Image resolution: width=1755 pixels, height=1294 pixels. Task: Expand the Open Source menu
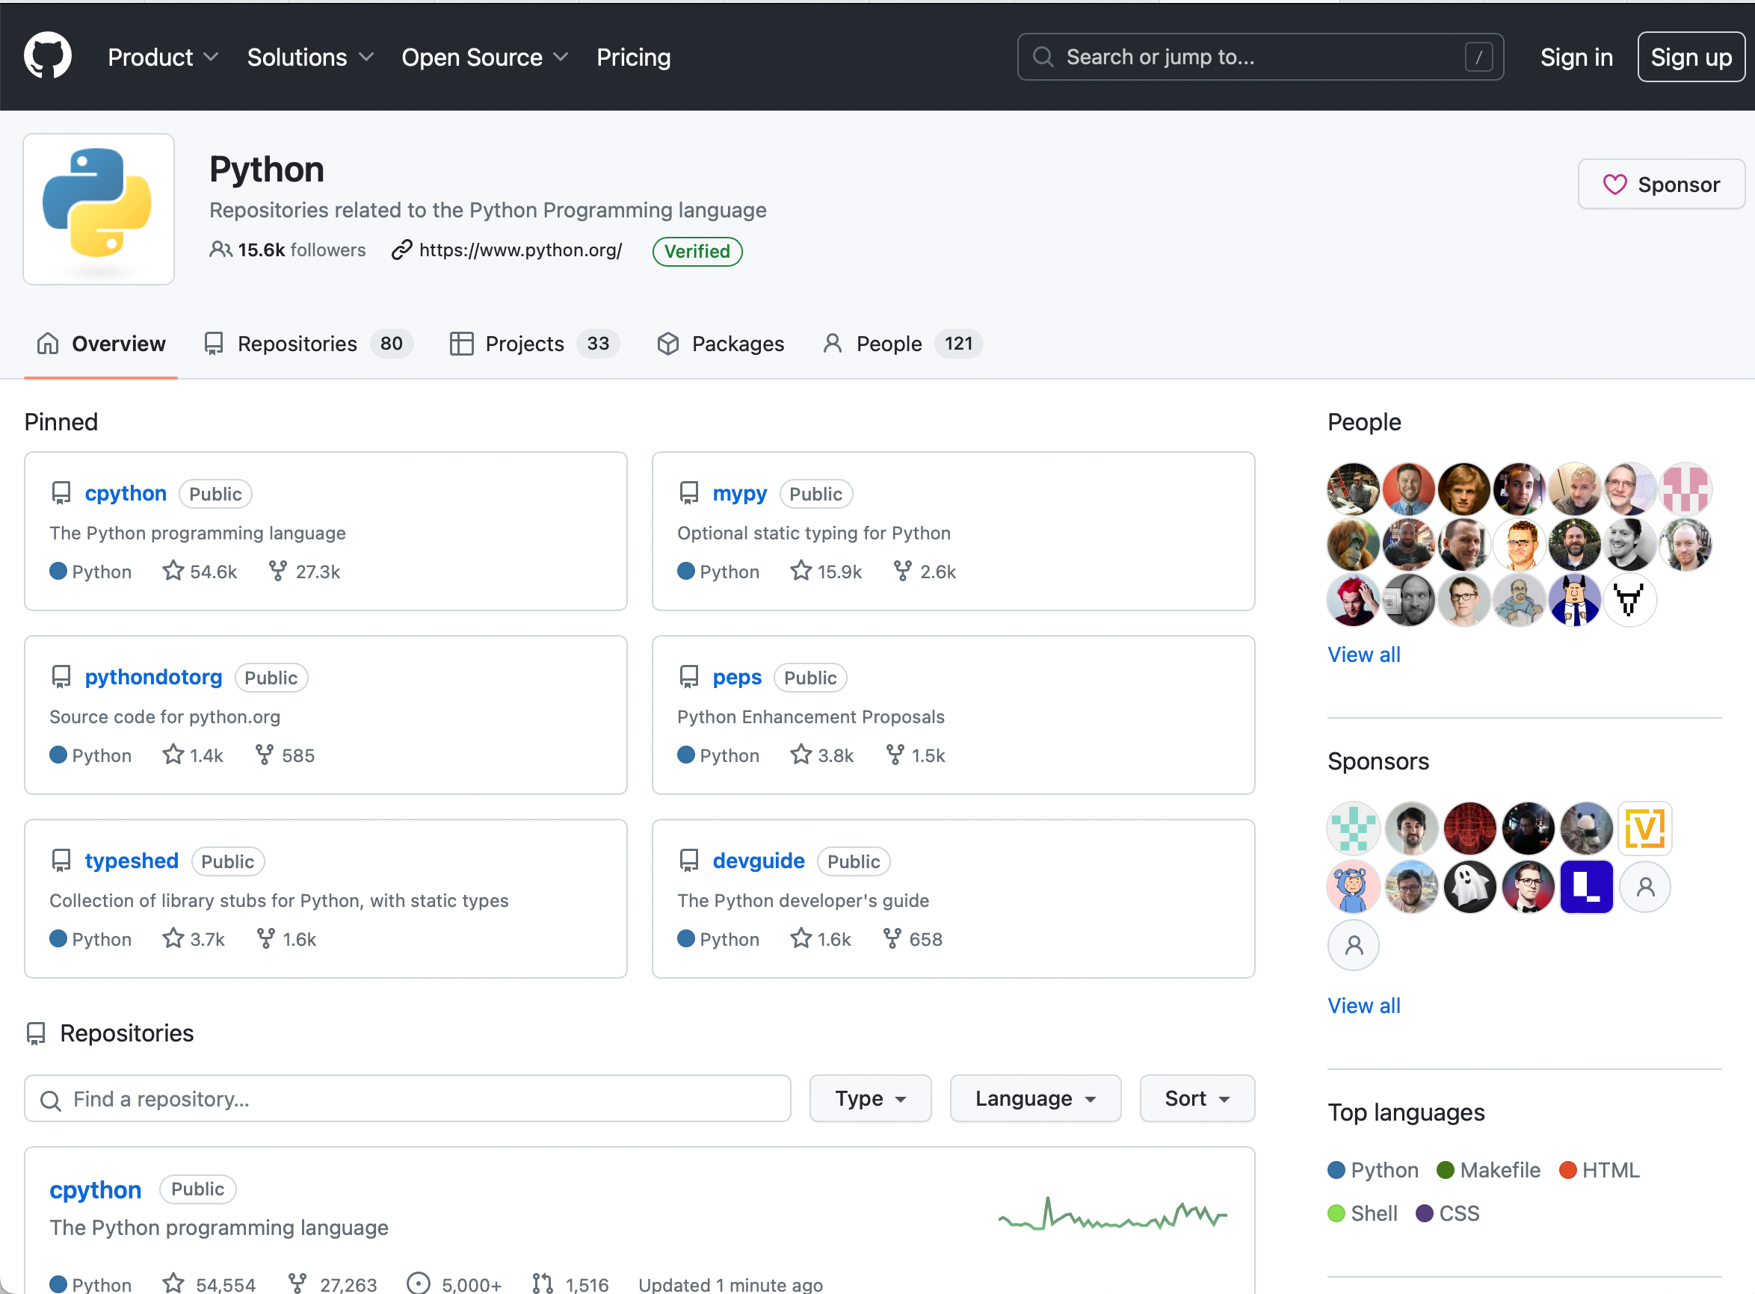[484, 58]
